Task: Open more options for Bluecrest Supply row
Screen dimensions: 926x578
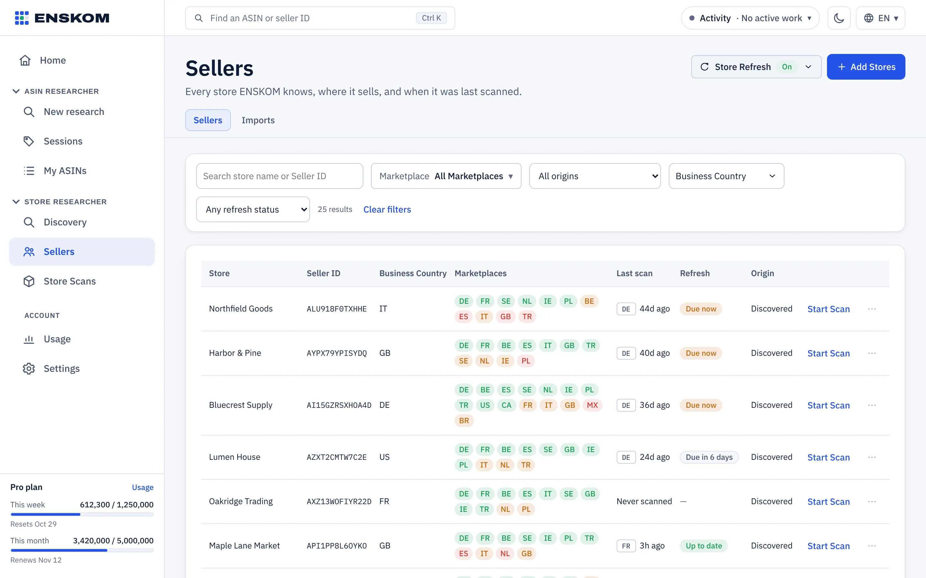Action: click(x=872, y=405)
